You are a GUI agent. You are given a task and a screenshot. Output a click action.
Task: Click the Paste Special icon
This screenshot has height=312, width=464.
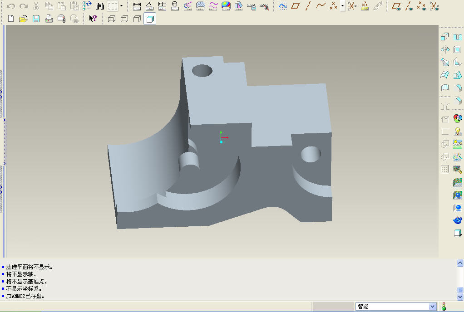coord(74,6)
